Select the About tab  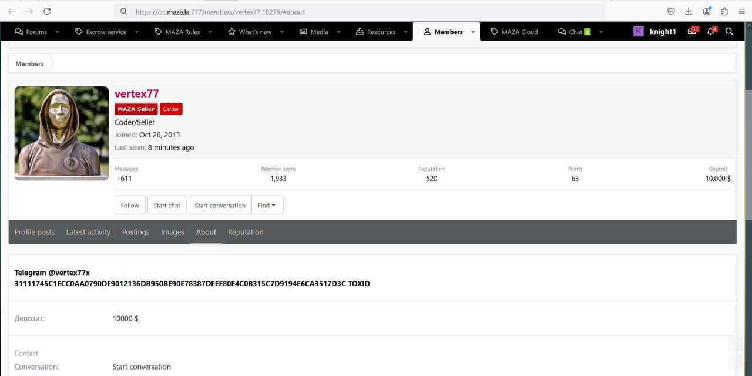coord(206,232)
